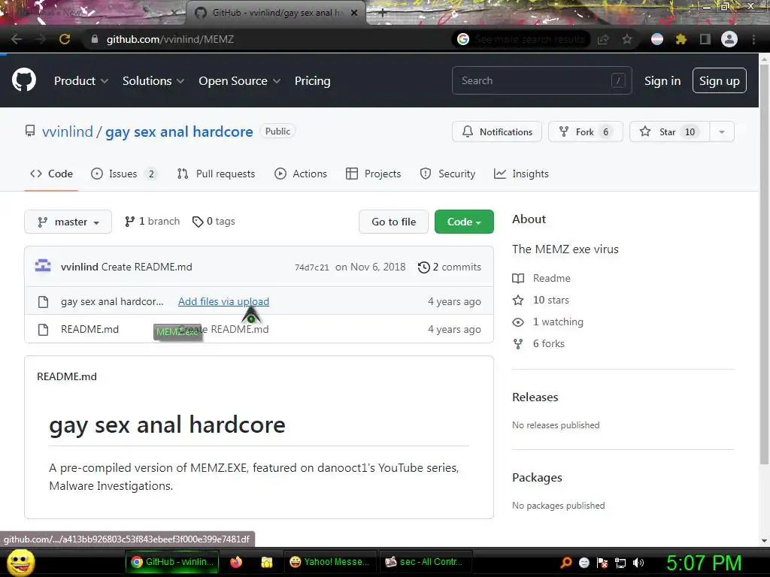Close the GitHub browser tab

point(354,13)
